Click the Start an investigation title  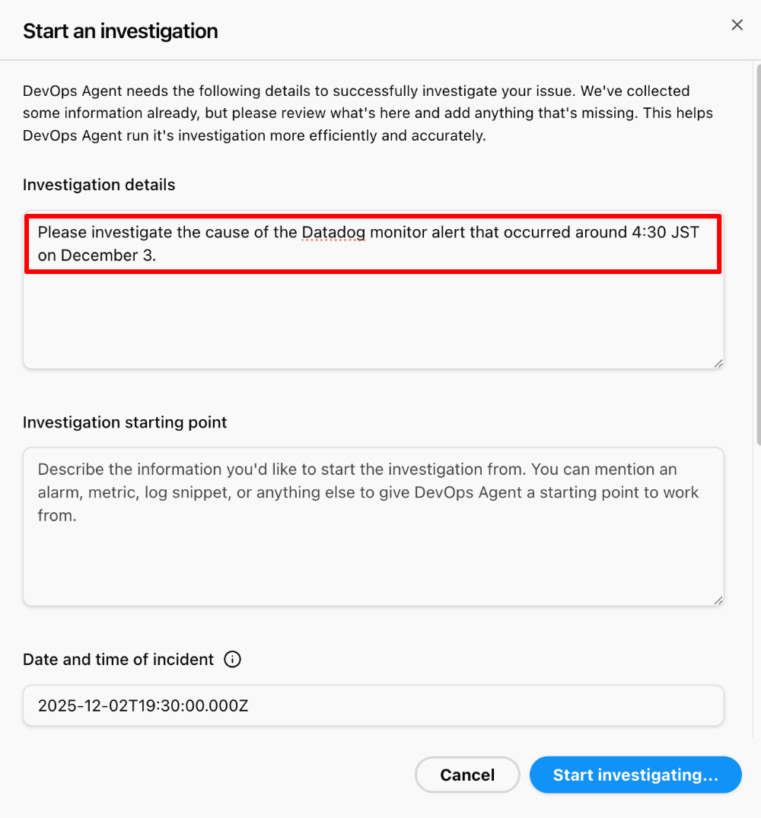pos(120,31)
